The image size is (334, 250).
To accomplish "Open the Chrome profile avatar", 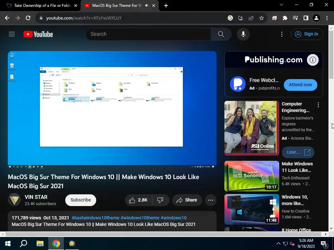I will [316, 18].
